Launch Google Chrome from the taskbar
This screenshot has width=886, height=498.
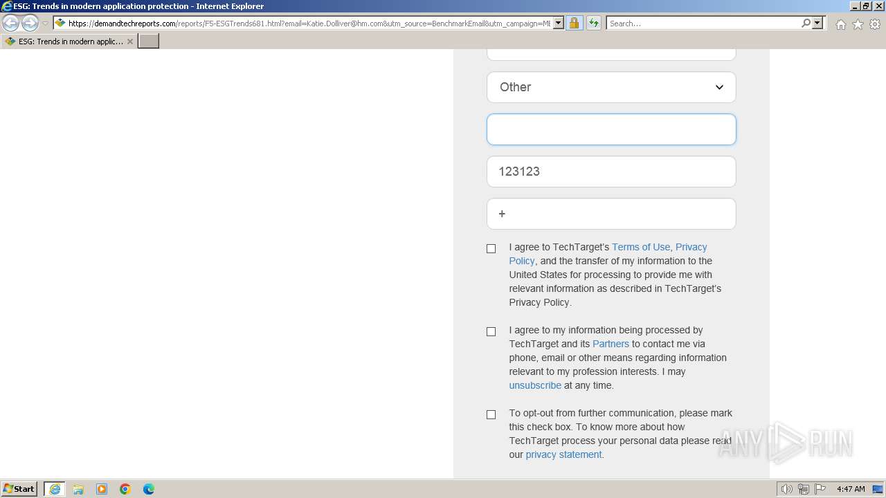coord(125,489)
